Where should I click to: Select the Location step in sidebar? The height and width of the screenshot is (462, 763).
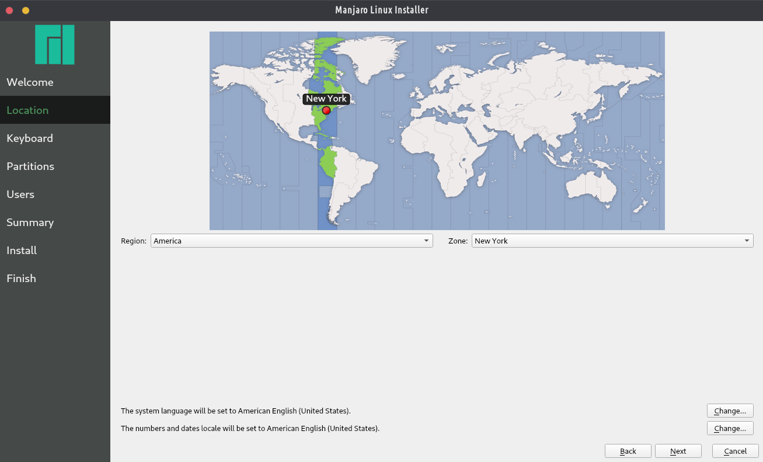point(28,110)
